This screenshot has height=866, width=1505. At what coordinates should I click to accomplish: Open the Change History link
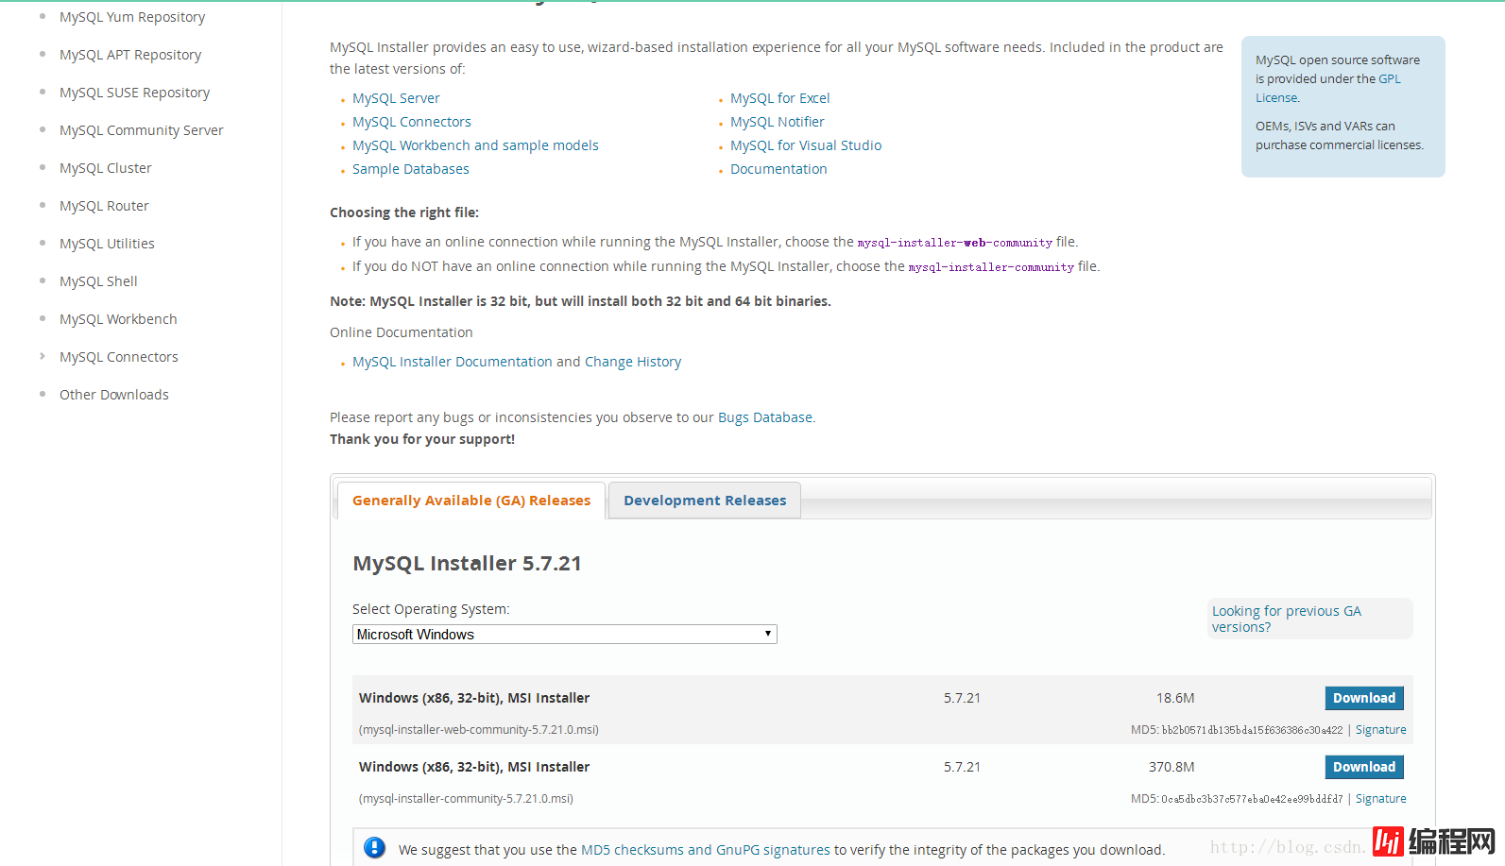point(633,362)
